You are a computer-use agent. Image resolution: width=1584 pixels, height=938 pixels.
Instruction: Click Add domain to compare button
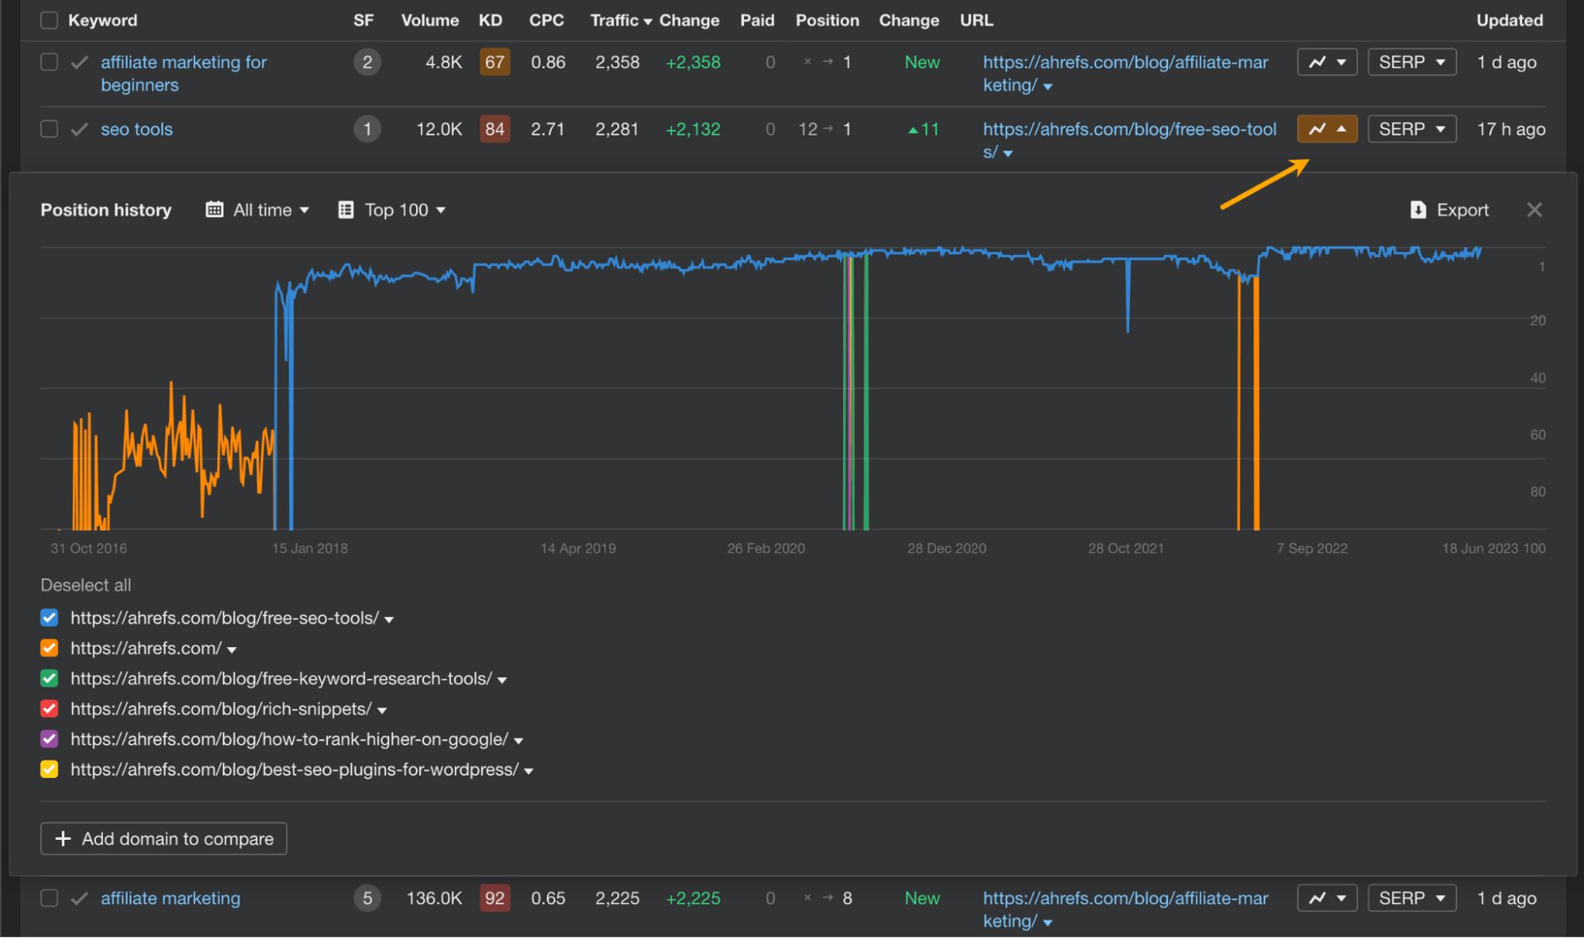click(165, 840)
